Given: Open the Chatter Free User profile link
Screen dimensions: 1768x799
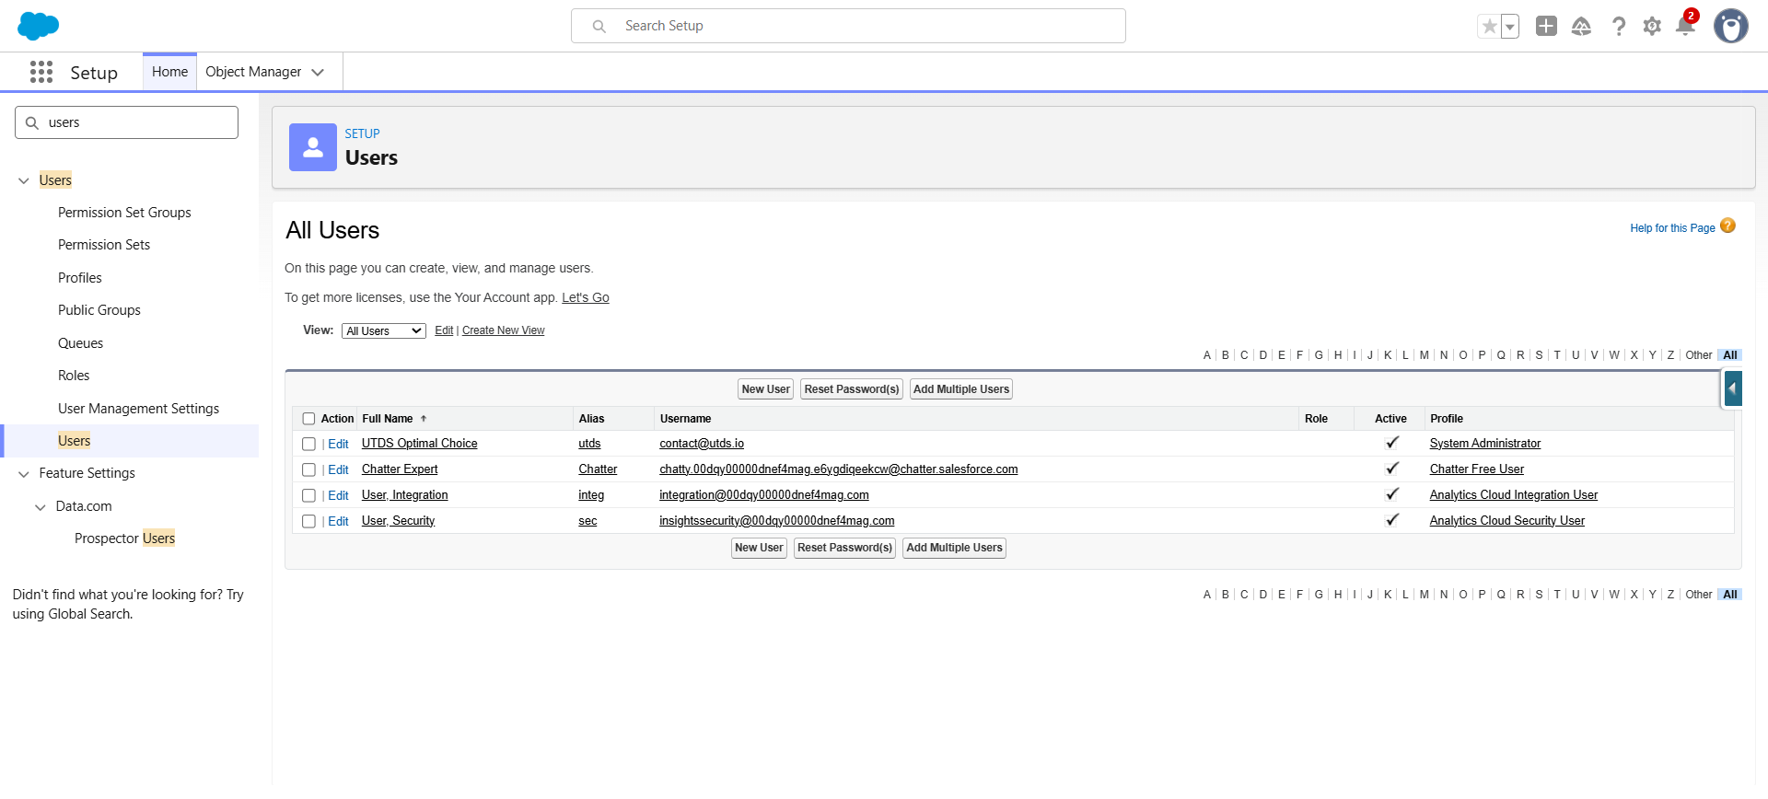Looking at the screenshot, I should click(x=1477, y=469).
